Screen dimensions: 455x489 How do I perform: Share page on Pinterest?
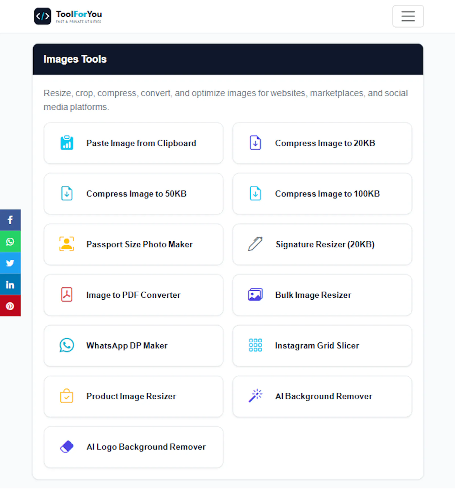pyautogui.click(x=10, y=306)
